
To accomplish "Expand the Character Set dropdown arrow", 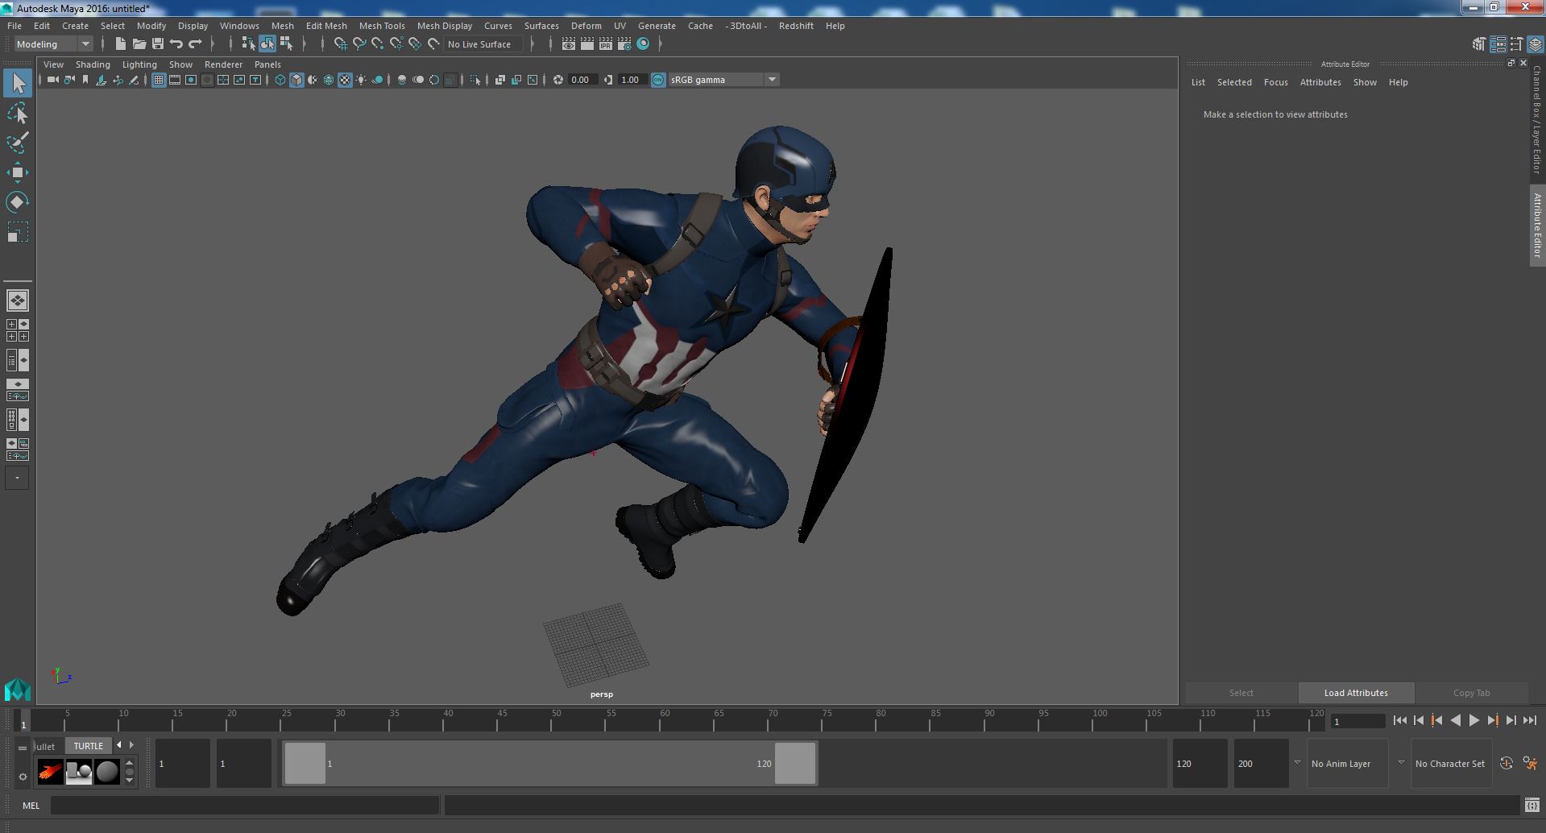I will click(1401, 763).
